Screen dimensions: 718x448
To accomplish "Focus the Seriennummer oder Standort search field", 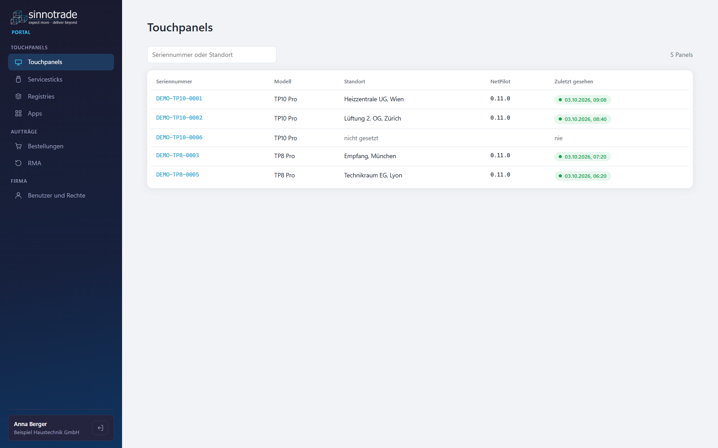I will coord(212,55).
